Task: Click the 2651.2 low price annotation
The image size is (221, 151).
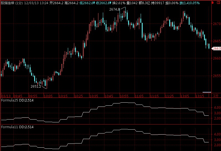Action: point(36,86)
